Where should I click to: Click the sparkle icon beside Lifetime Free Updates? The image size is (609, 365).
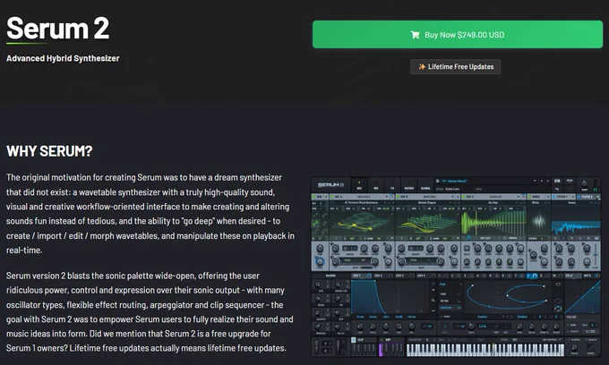tap(422, 67)
